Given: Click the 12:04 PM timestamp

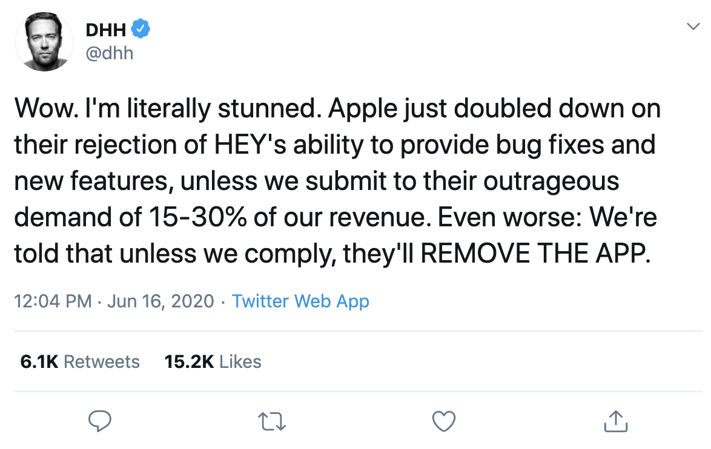Looking at the screenshot, I should point(53,301).
